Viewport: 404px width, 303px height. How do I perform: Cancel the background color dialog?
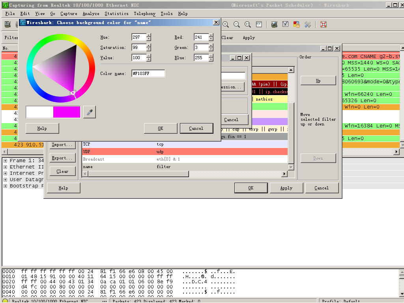click(196, 128)
